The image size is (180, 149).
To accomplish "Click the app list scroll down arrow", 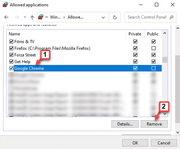I will pos(165,114).
